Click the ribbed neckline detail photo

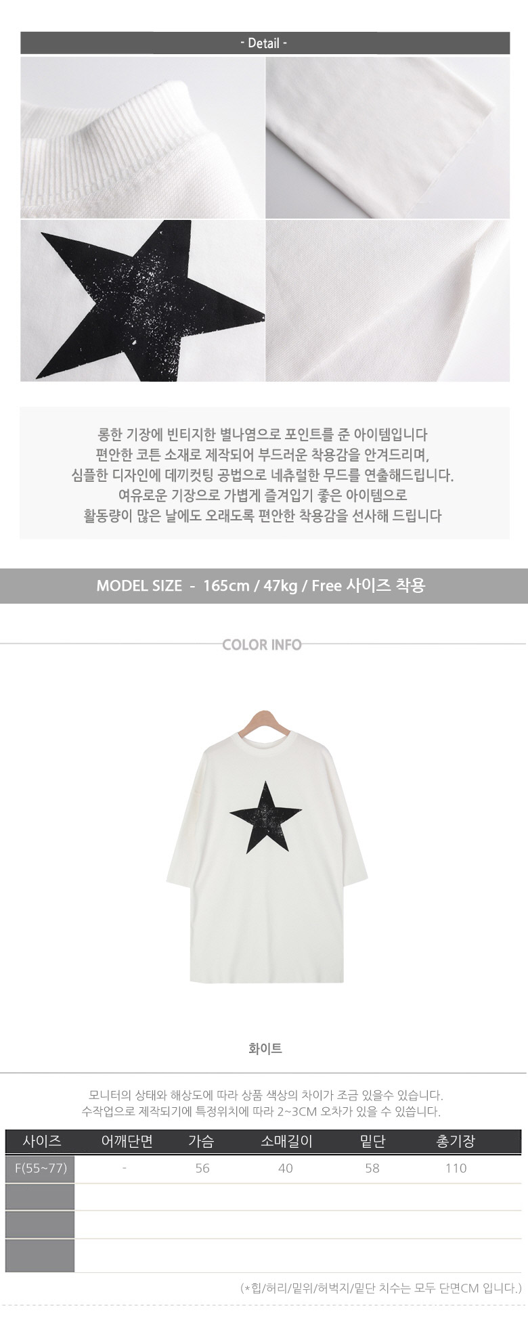(142, 137)
